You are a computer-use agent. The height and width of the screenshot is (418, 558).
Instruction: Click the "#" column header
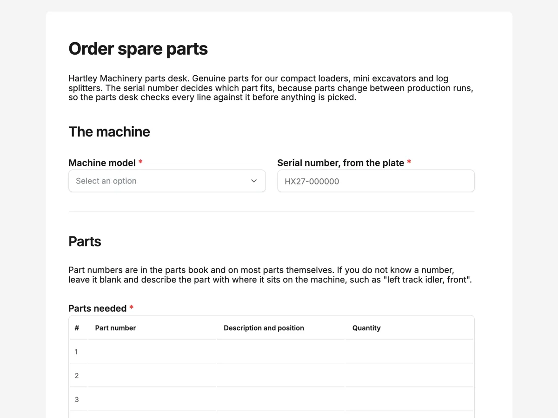click(x=77, y=328)
